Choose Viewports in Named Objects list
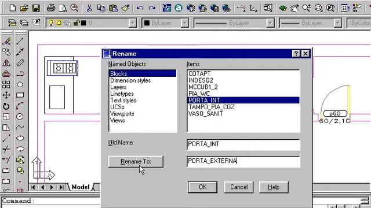This screenshot has height=208, width=371. point(143,114)
